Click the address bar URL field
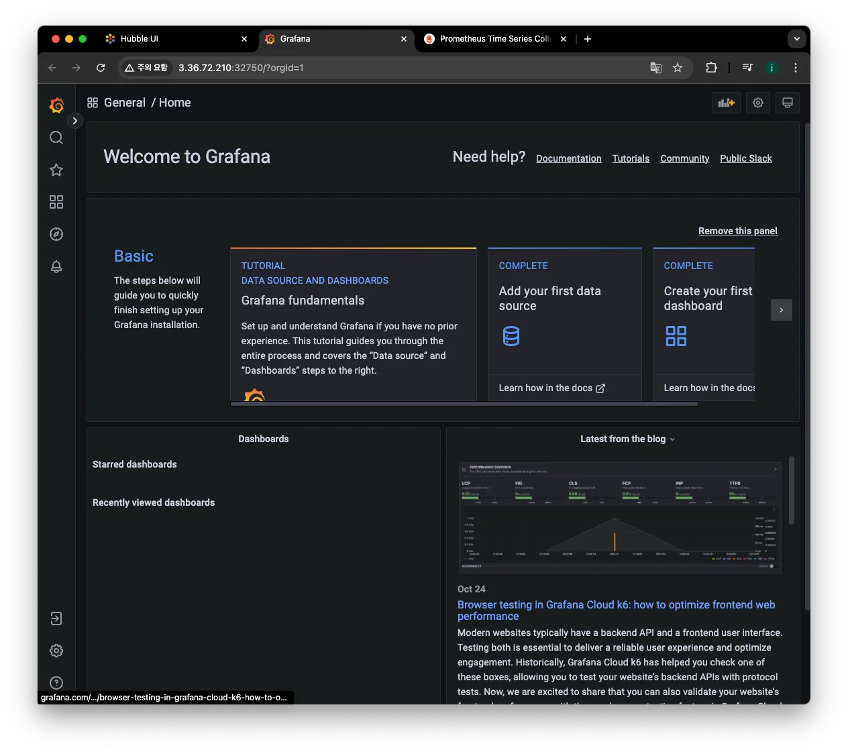 pos(406,68)
